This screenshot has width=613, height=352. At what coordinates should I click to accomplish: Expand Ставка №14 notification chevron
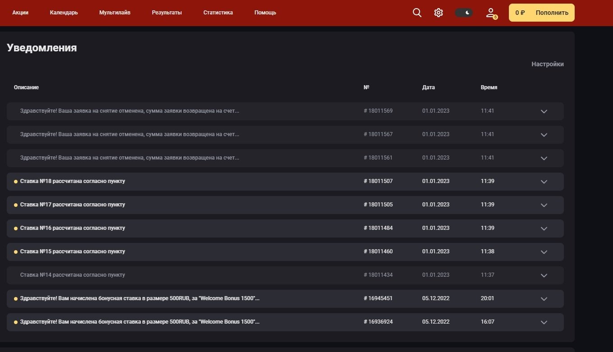pos(544,275)
